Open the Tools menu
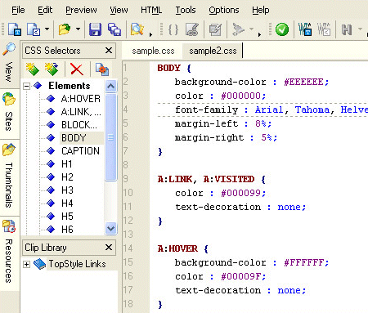368x313 pixels. click(x=186, y=10)
